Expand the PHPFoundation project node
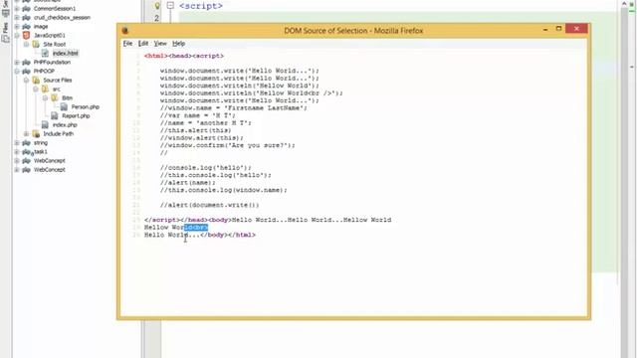The height and width of the screenshot is (358, 637). click(x=17, y=62)
